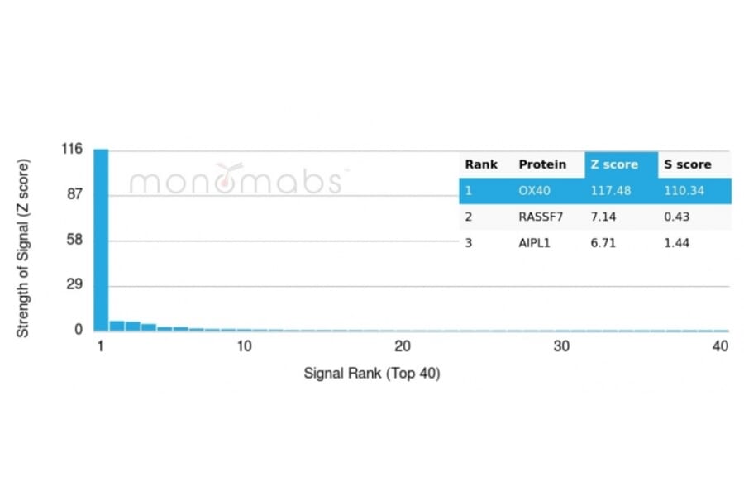Click the Protein column header
This screenshot has height=491, width=744.
(542, 164)
